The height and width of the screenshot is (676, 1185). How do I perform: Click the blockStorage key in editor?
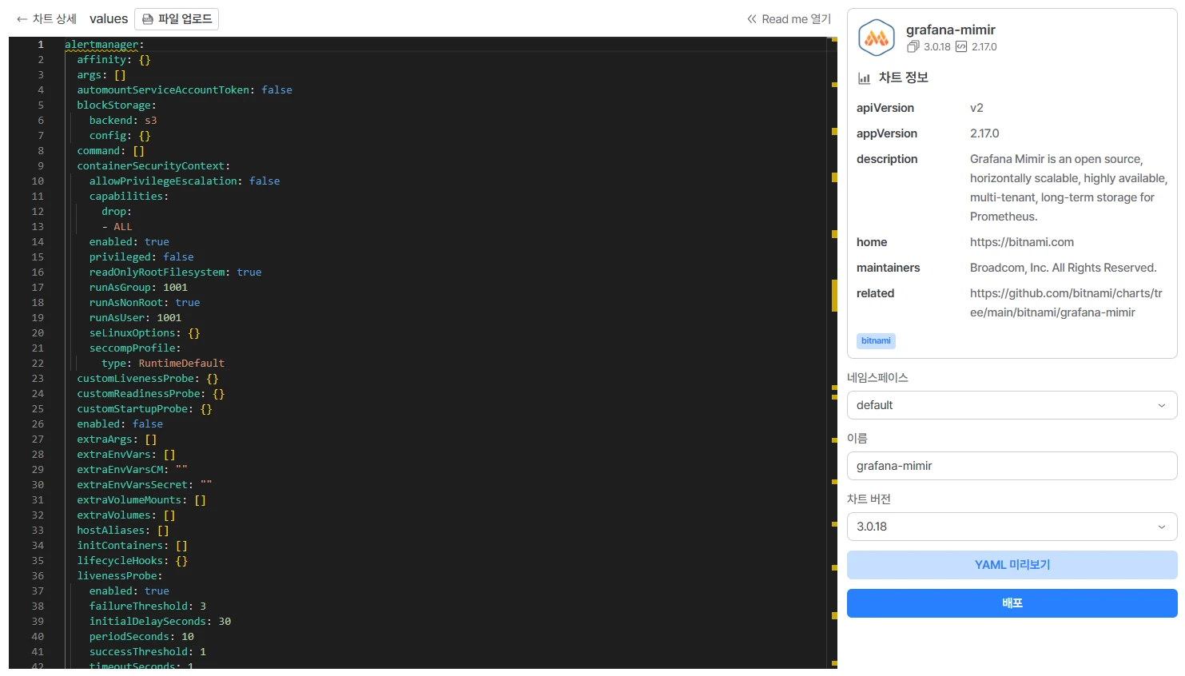(113, 105)
